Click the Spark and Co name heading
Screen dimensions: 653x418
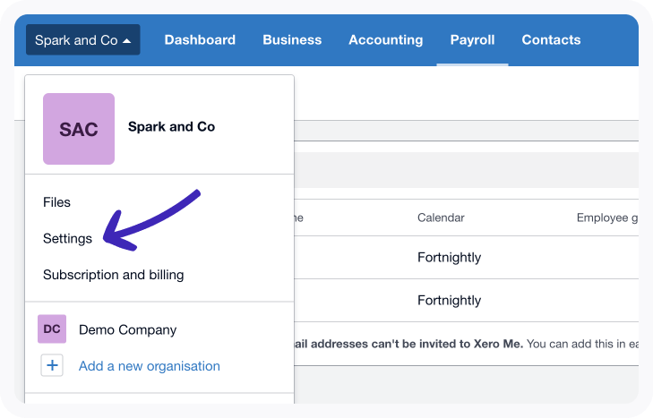pos(171,127)
